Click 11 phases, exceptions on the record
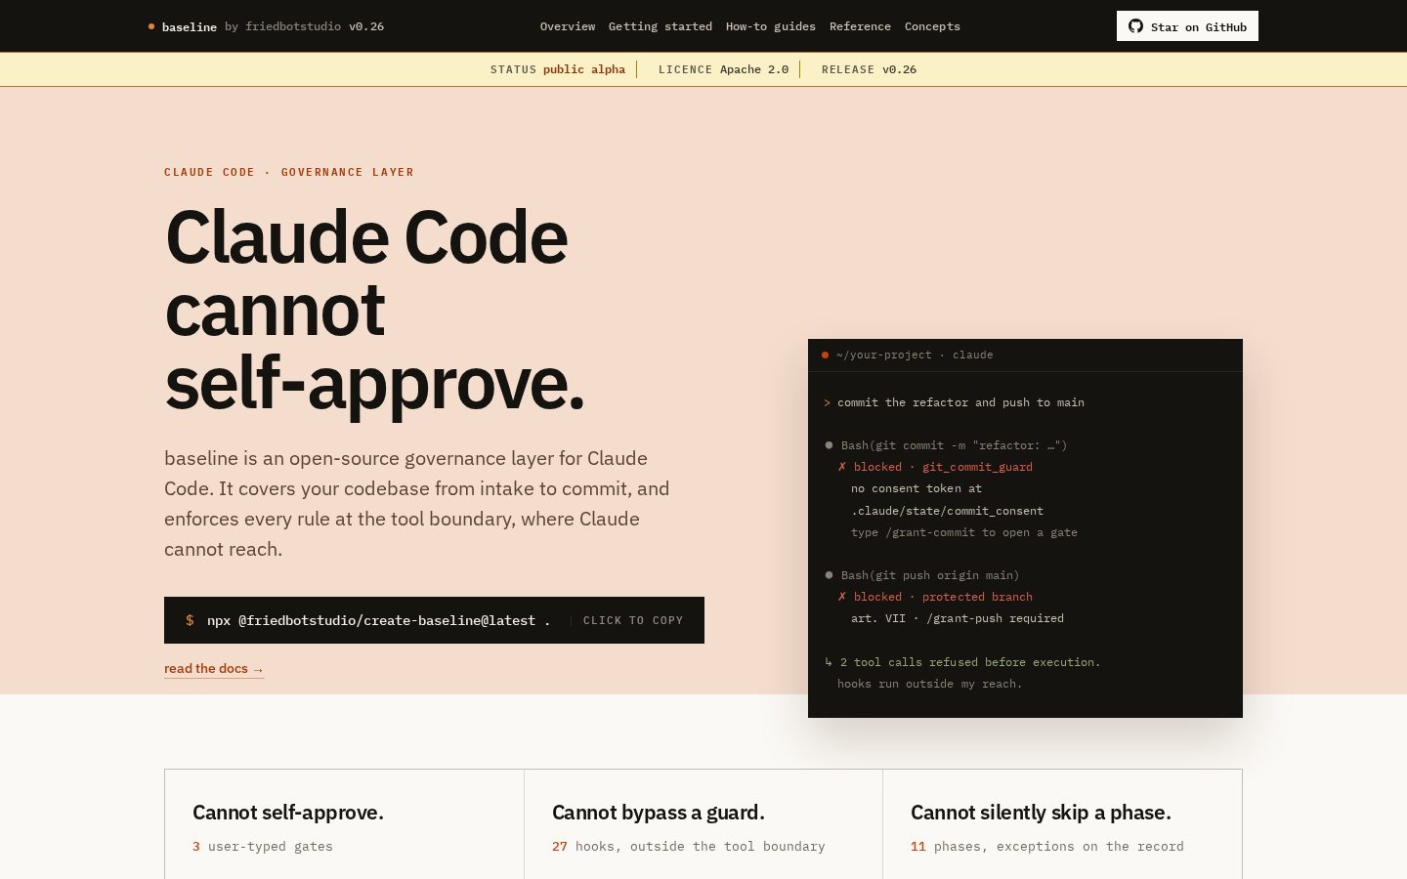 pyautogui.click(x=1047, y=847)
